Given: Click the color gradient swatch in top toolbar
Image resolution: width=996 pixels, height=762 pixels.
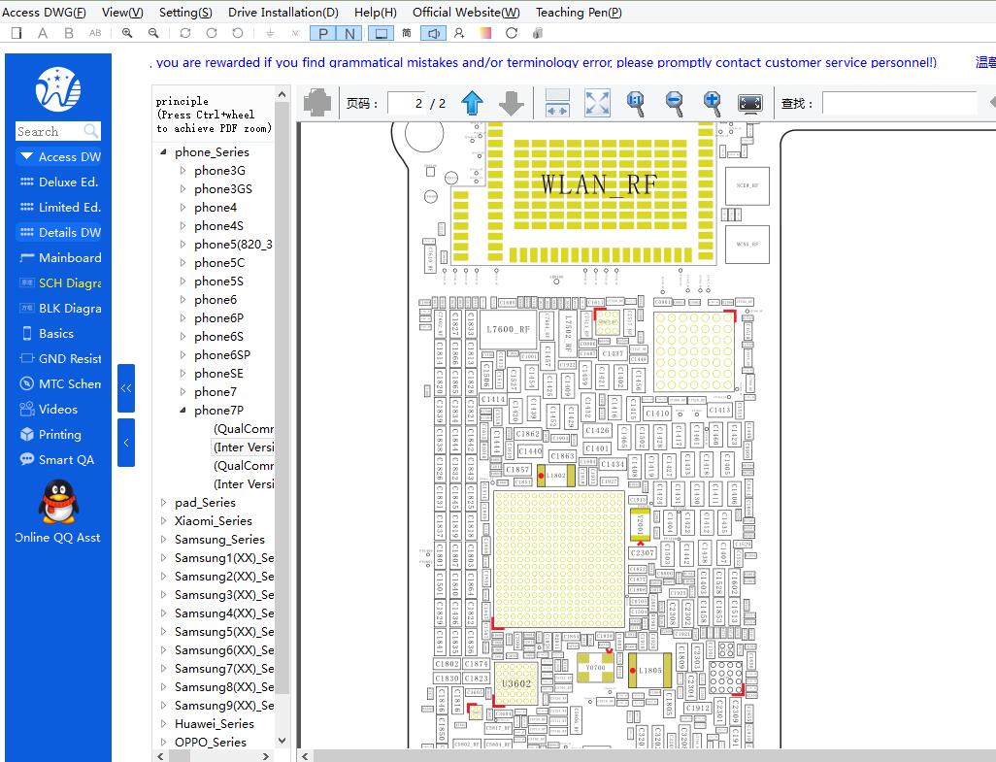Looking at the screenshot, I should pos(485,33).
